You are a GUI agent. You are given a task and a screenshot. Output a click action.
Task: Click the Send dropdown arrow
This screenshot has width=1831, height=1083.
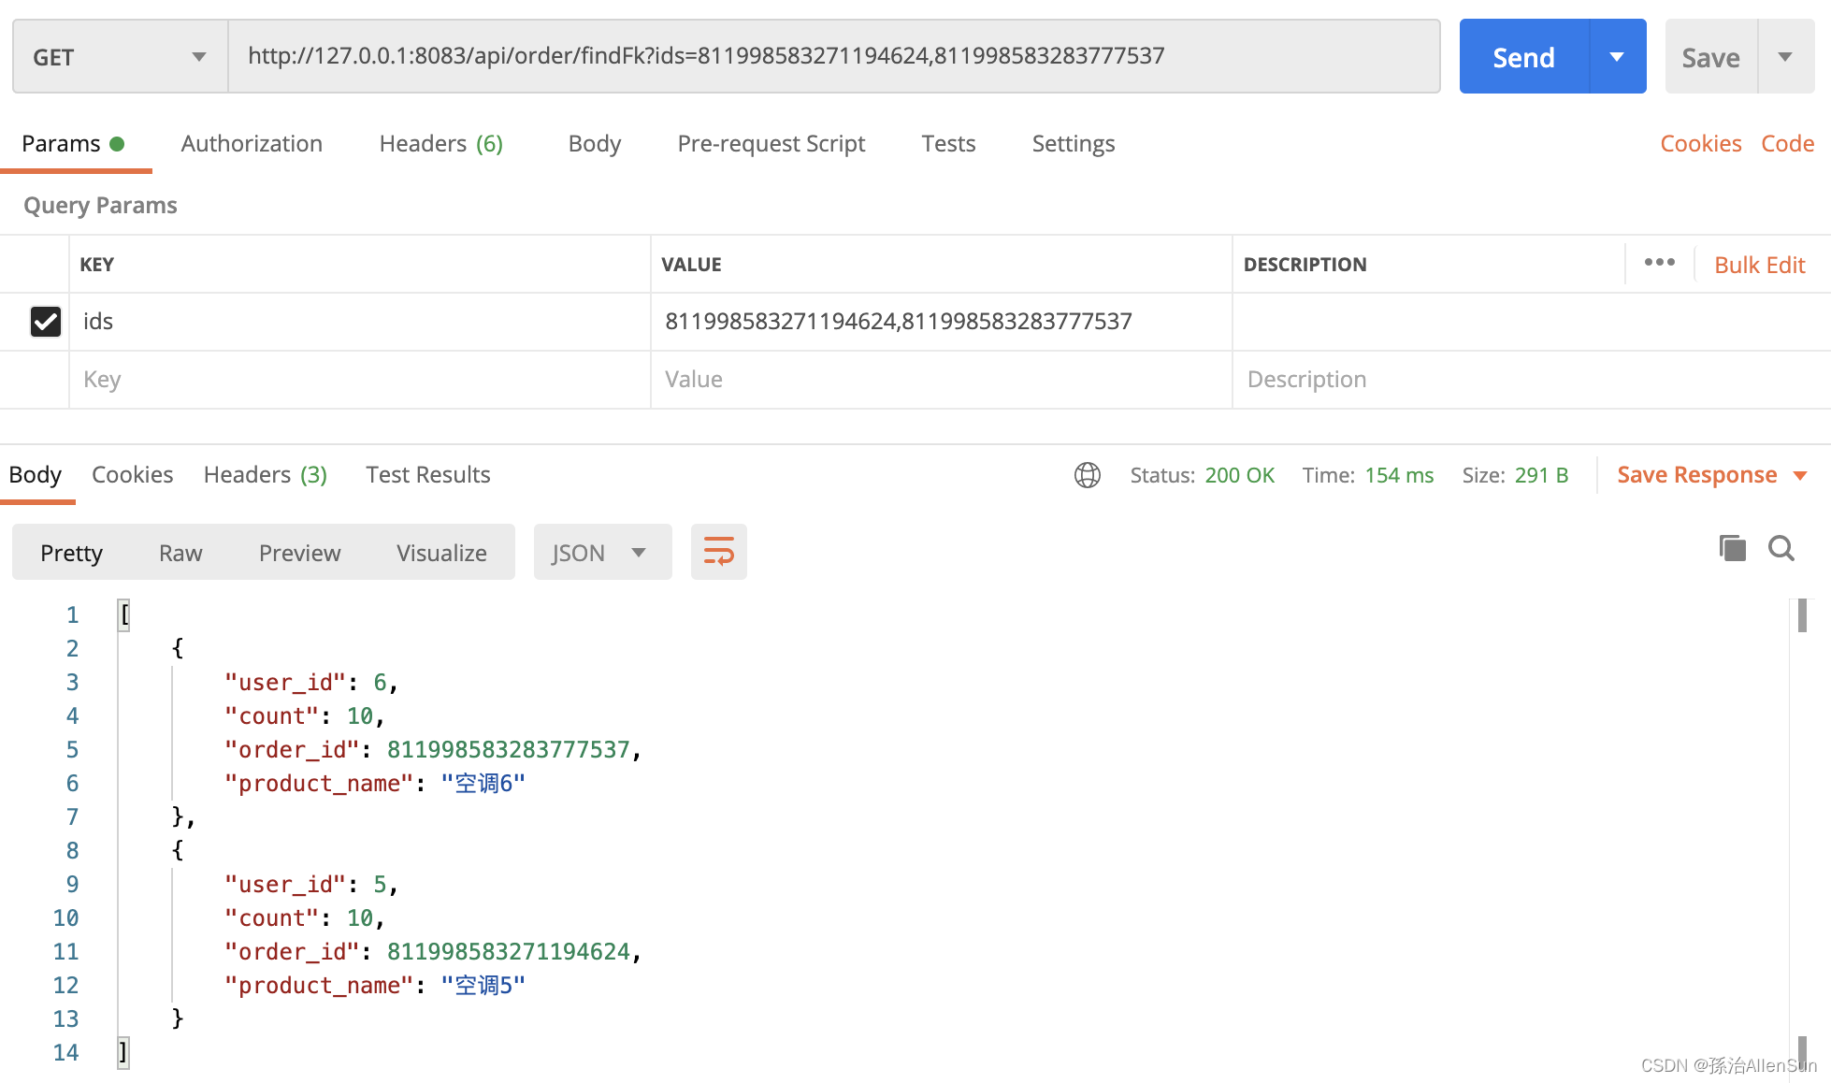pyautogui.click(x=1615, y=57)
